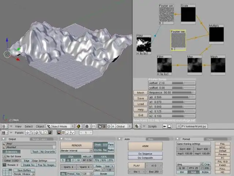This screenshot has width=234, height=176.
Task: Open the 3D View window type selector
Action: pos(4,126)
